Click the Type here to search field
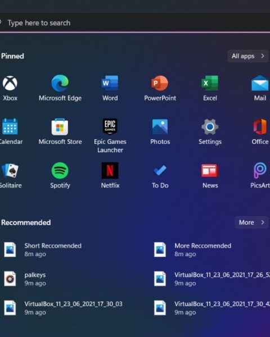Image resolution: width=270 pixels, height=337 pixels. (x=135, y=23)
